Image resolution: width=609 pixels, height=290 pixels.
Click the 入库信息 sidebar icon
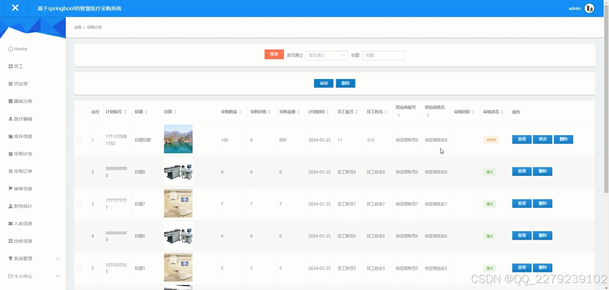point(10,223)
